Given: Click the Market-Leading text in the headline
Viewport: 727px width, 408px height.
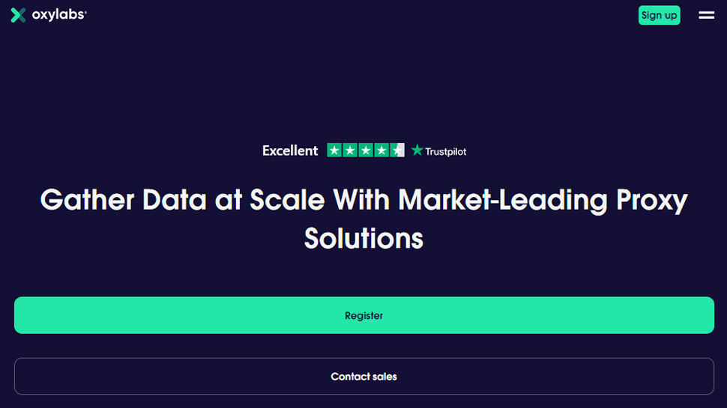Looking at the screenshot, I should point(503,201).
